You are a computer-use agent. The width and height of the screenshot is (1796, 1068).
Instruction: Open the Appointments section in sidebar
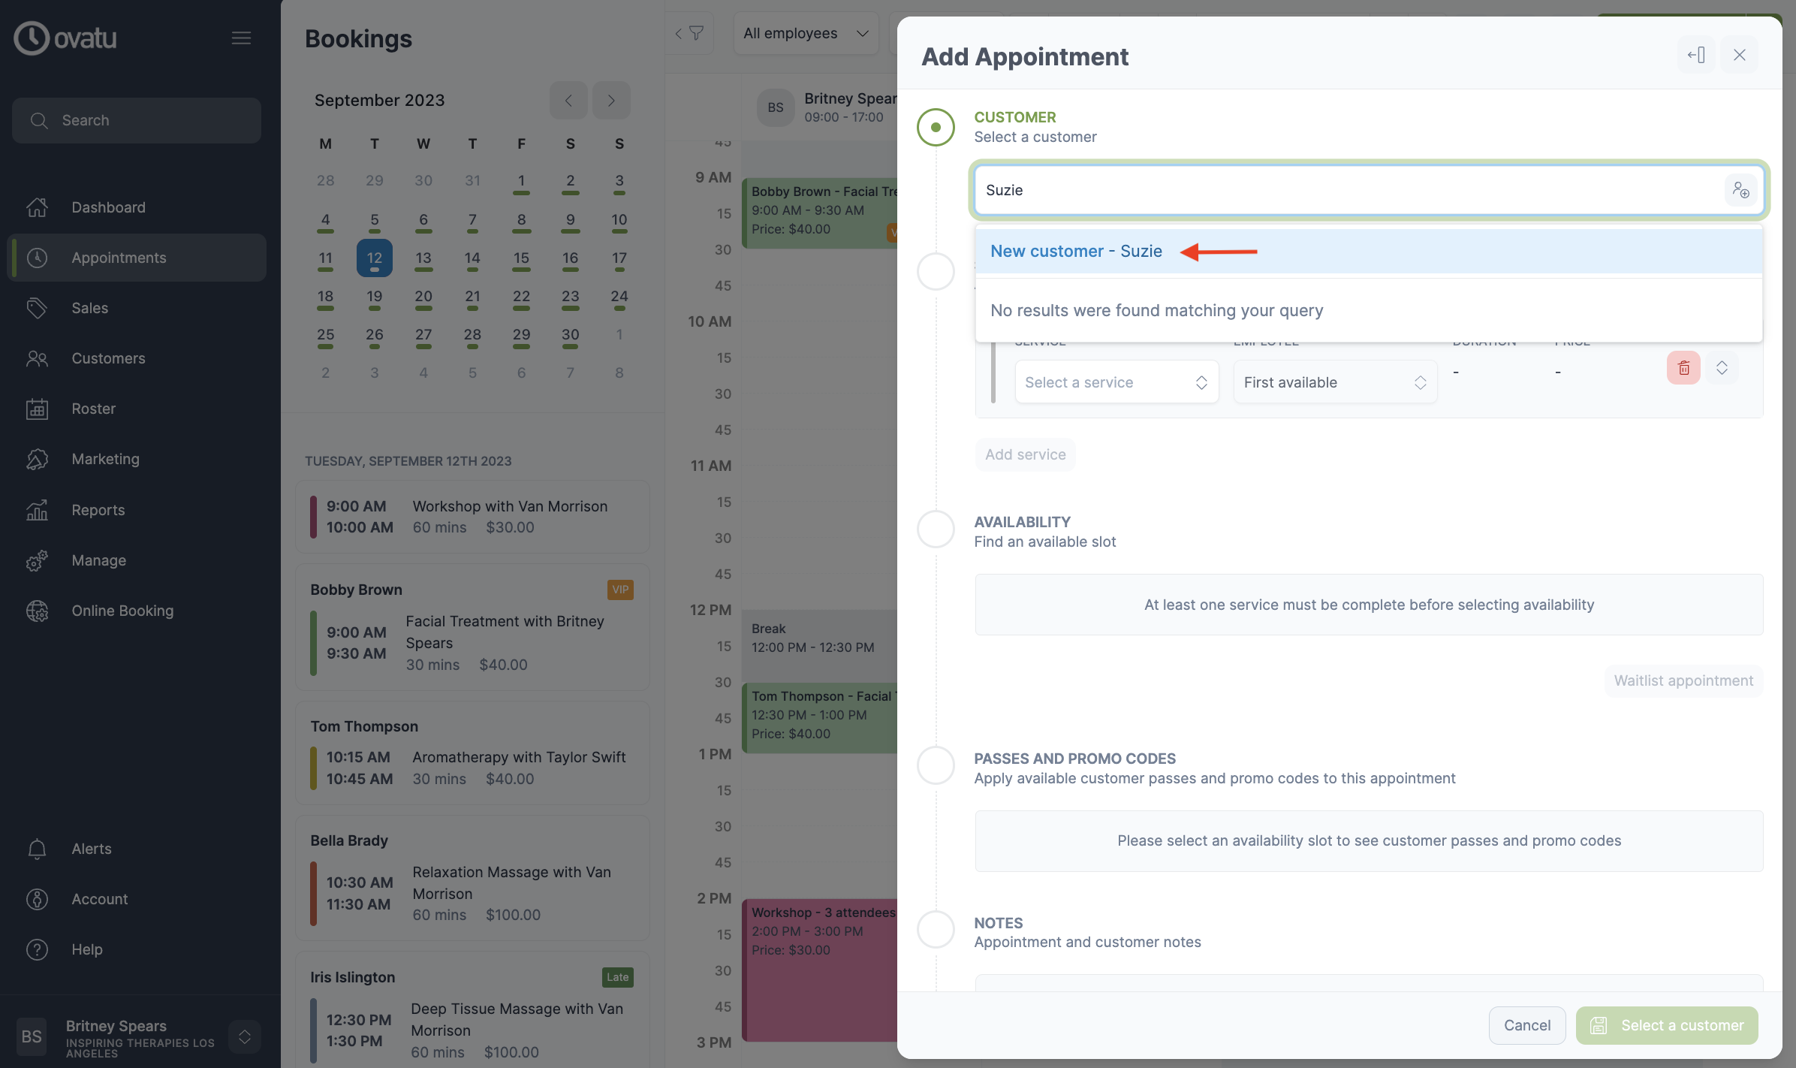tap(119, 258)
